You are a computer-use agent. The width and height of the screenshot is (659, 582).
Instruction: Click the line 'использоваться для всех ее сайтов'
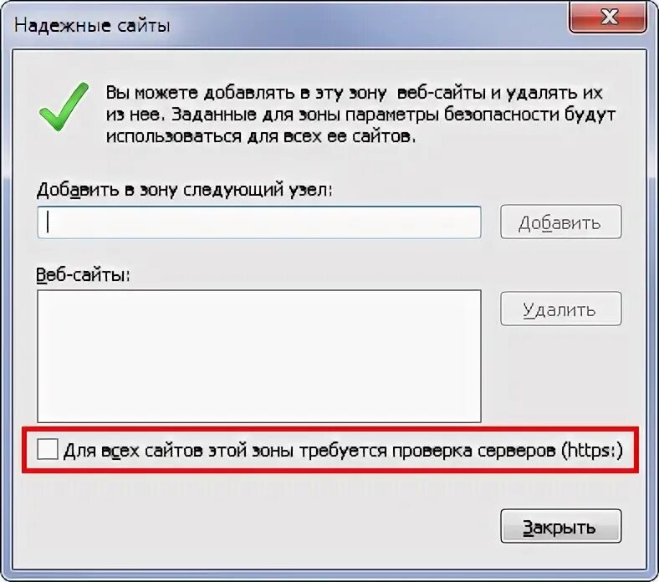click(261, 136)
